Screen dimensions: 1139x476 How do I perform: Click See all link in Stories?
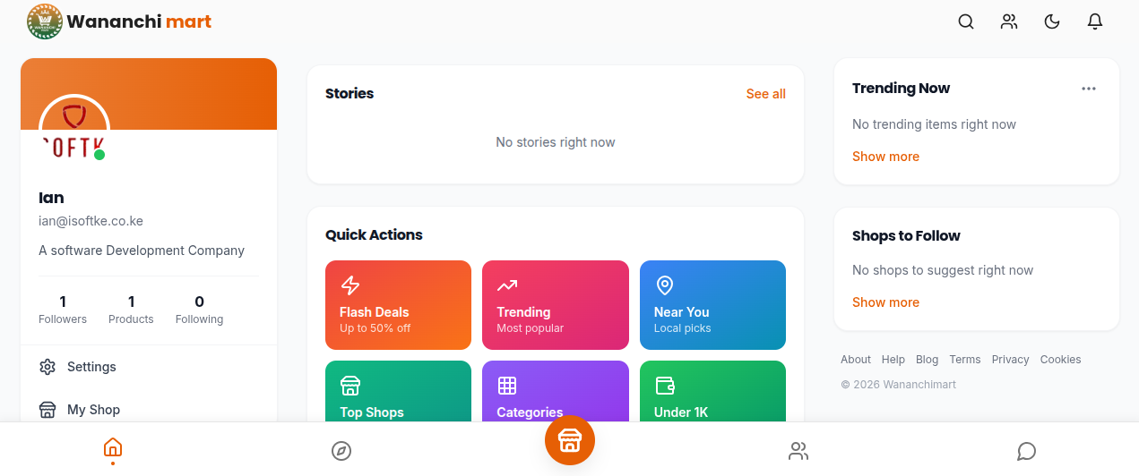(766, 94)
